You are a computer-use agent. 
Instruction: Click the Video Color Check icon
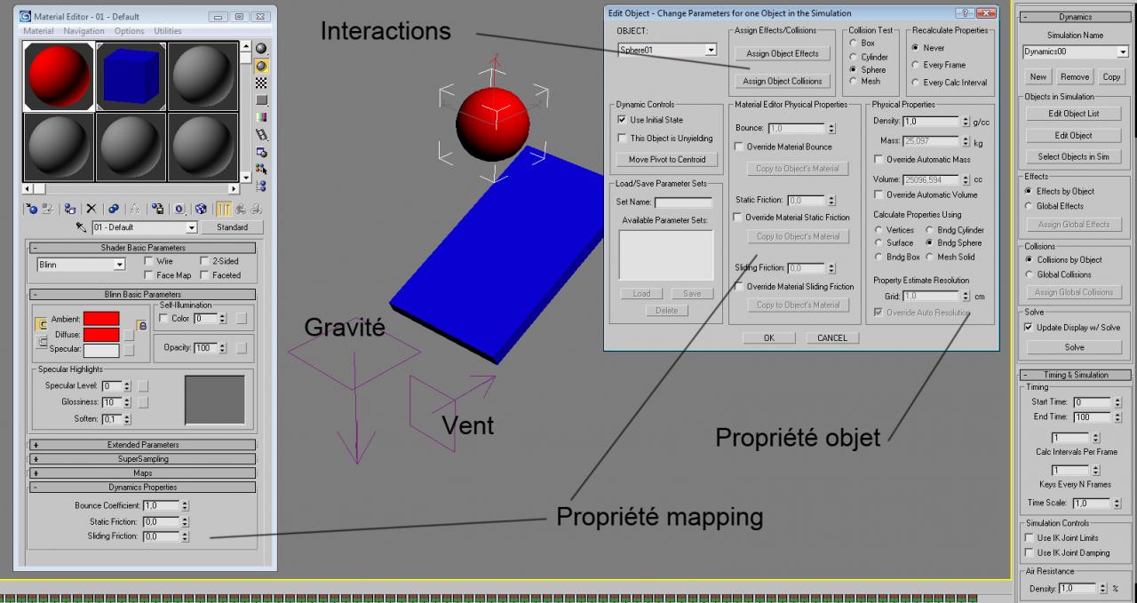262,117
